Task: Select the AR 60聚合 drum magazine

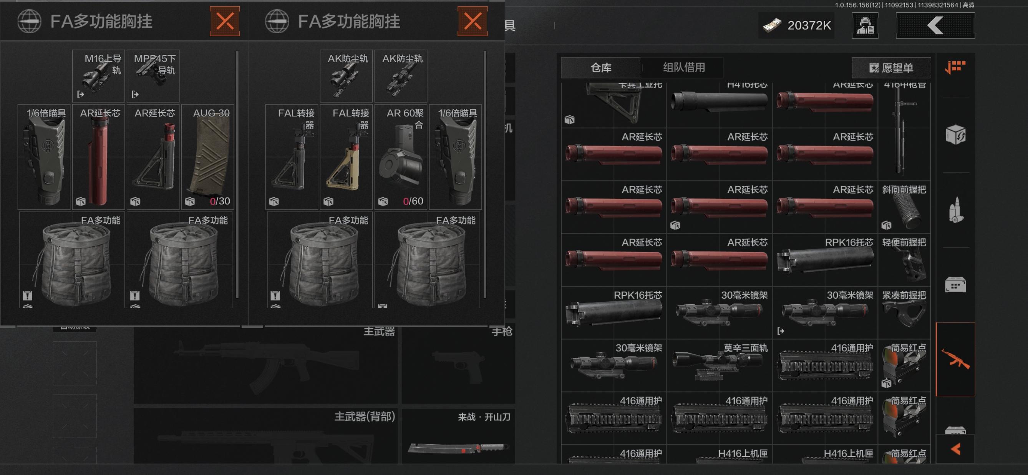Action: coord(401,157)
